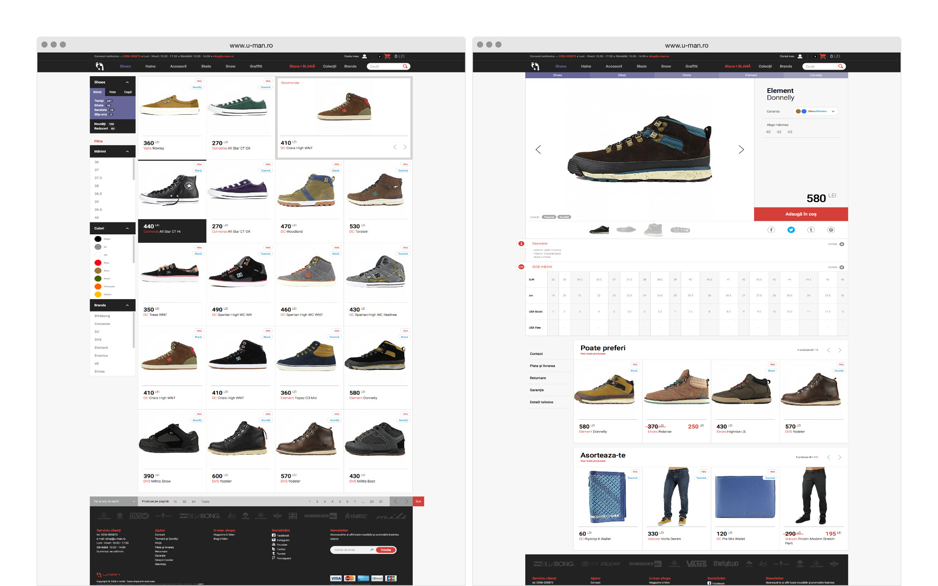The image size is (938, 586).
Task: Close the Descriere section with its X icon
Action: pyautogui.click(x=842, y=244)
